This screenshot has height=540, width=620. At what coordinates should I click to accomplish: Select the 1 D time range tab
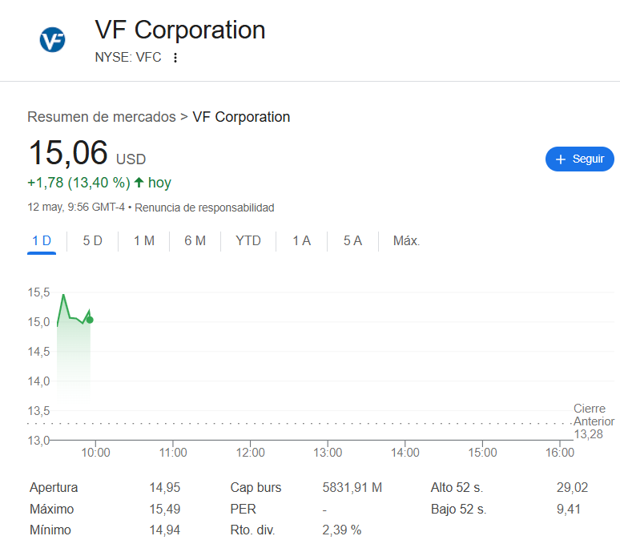42,241
